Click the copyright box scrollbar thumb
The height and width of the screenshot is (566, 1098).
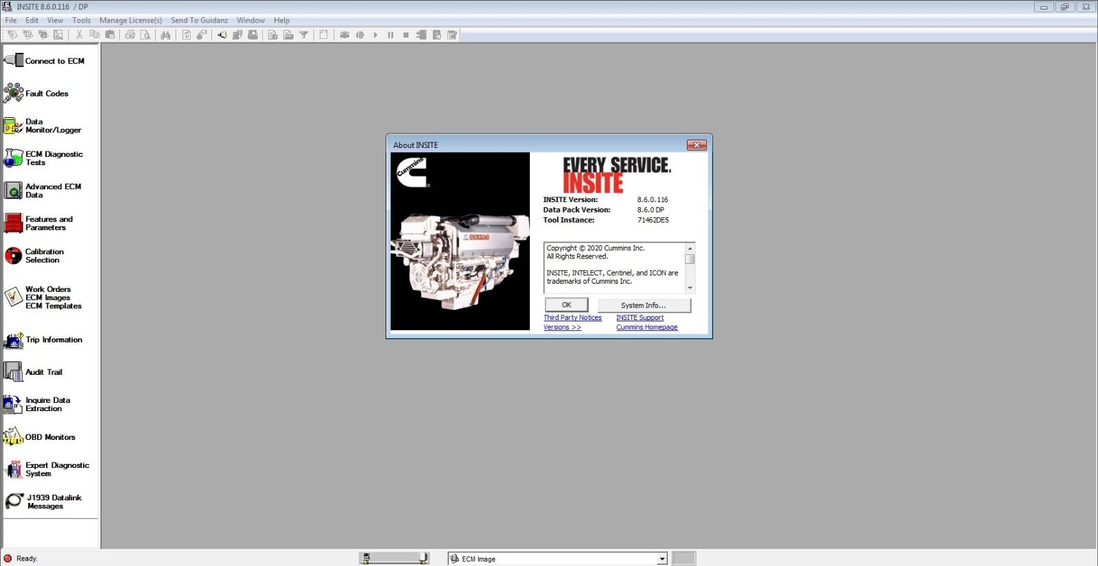(690, 259)
